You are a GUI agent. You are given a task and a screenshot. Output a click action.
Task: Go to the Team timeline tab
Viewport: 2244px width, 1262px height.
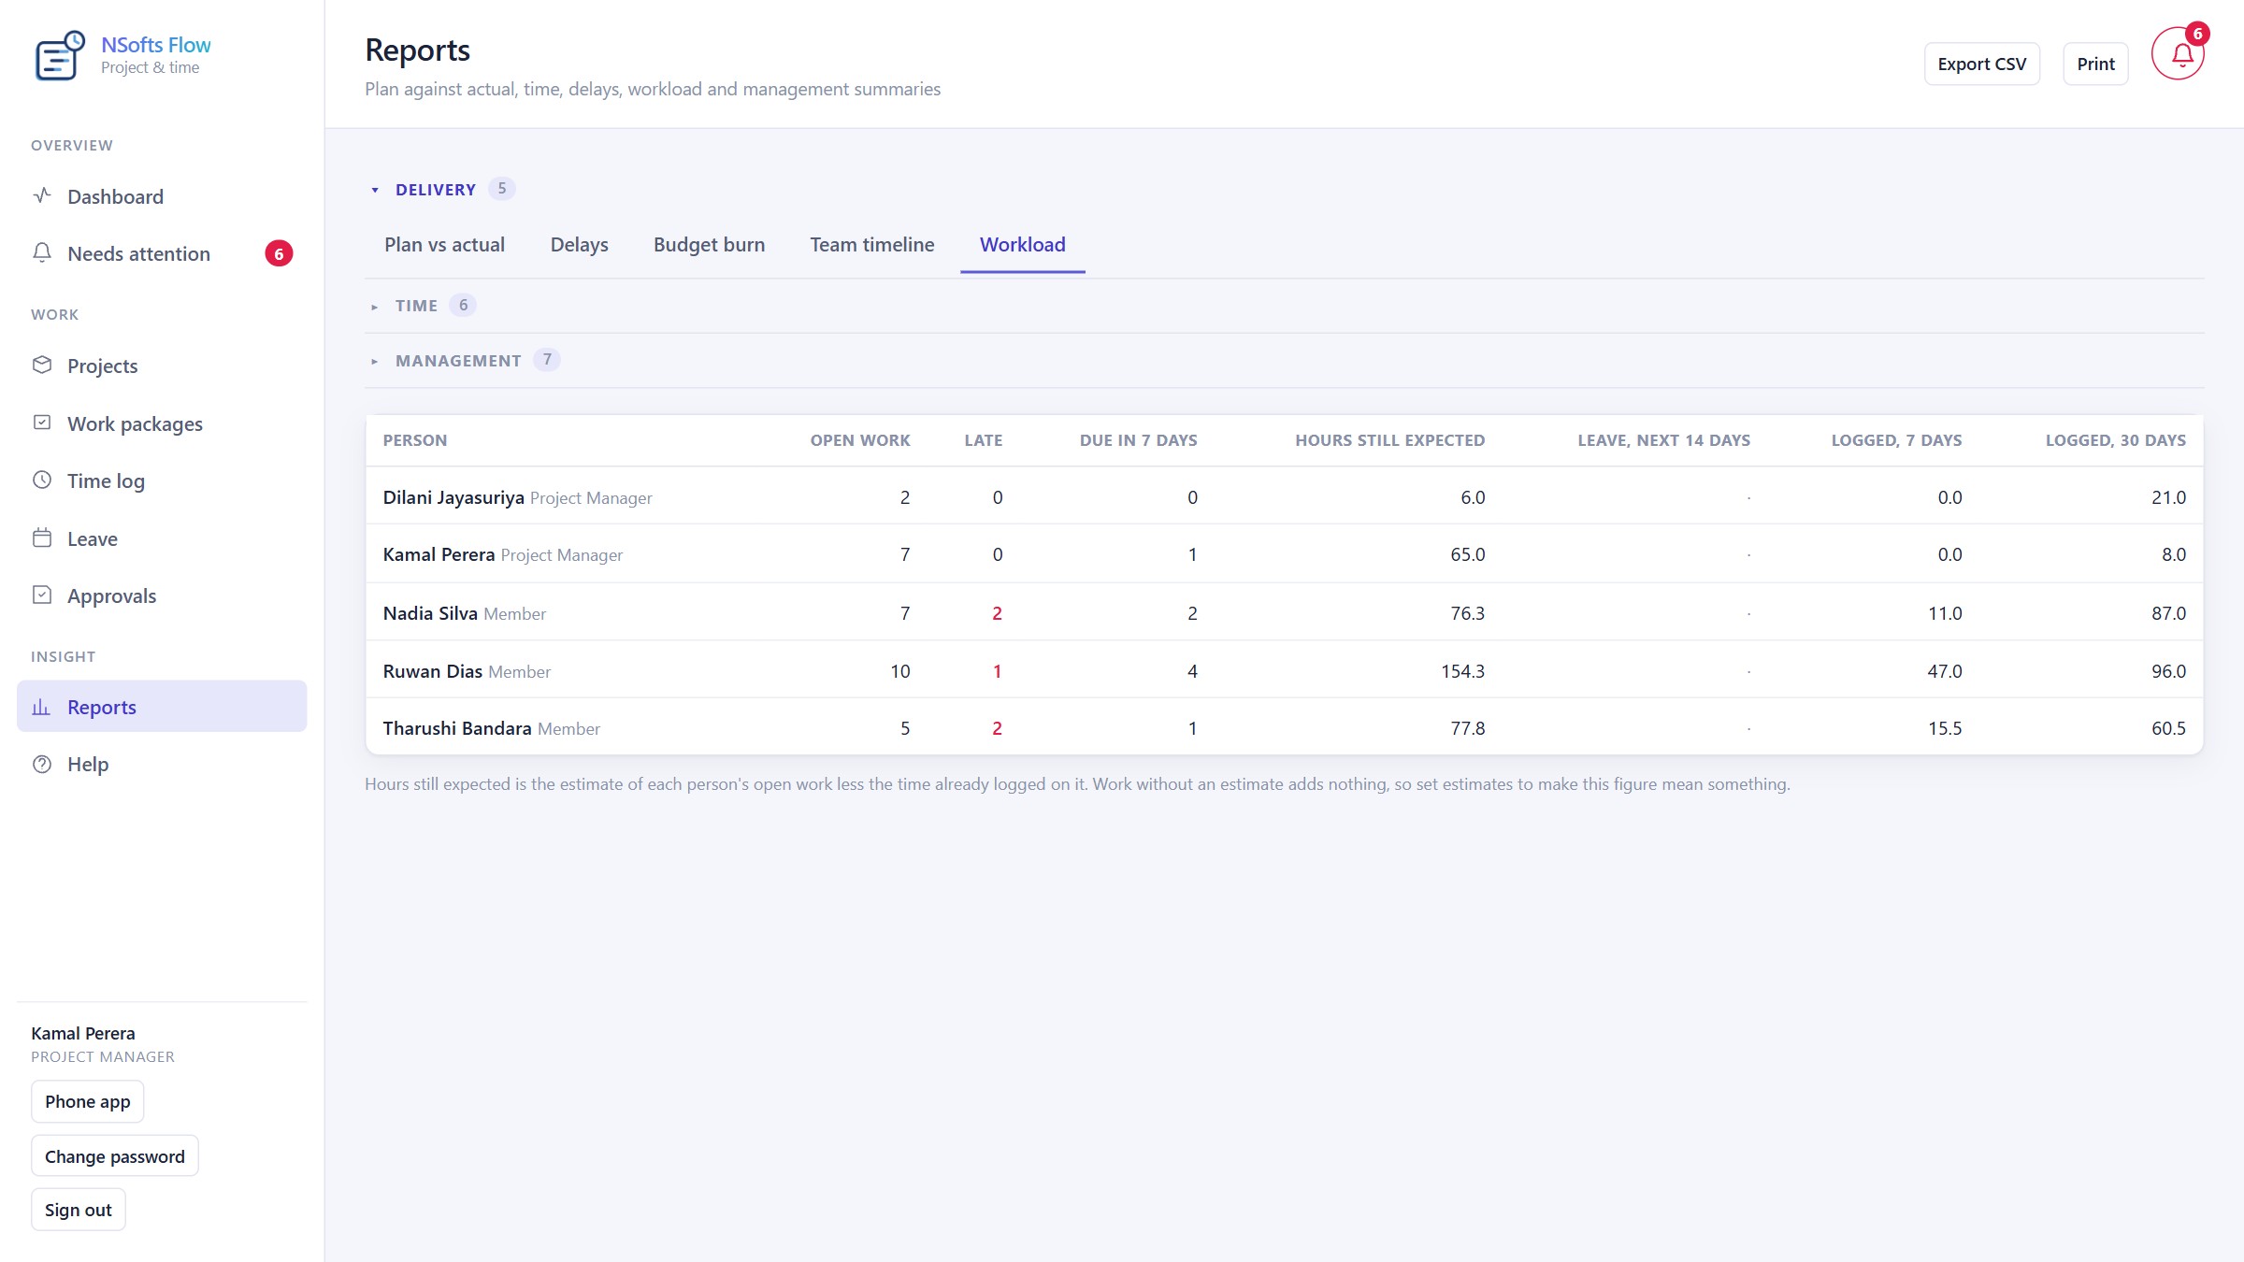coord(871,245)
